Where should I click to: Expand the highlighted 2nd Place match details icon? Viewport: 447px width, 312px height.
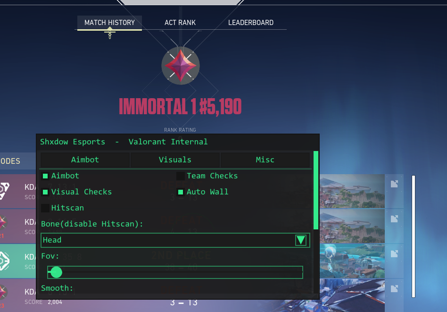(394, 254)
